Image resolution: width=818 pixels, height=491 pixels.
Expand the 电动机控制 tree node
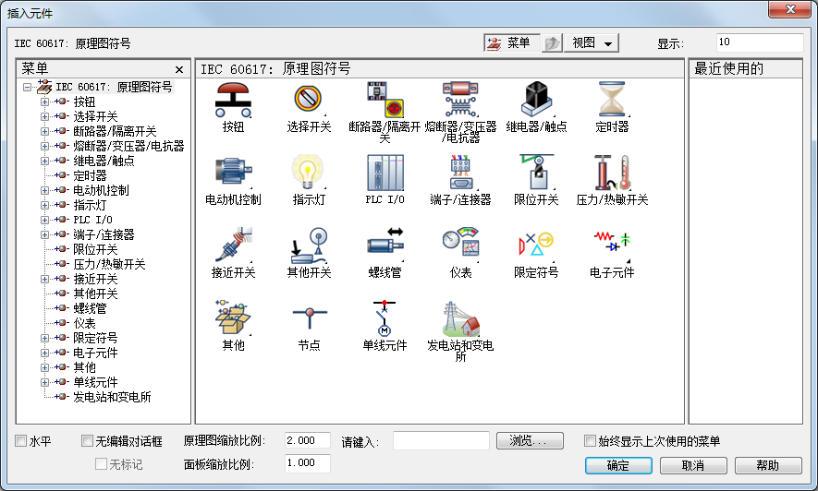45,190
